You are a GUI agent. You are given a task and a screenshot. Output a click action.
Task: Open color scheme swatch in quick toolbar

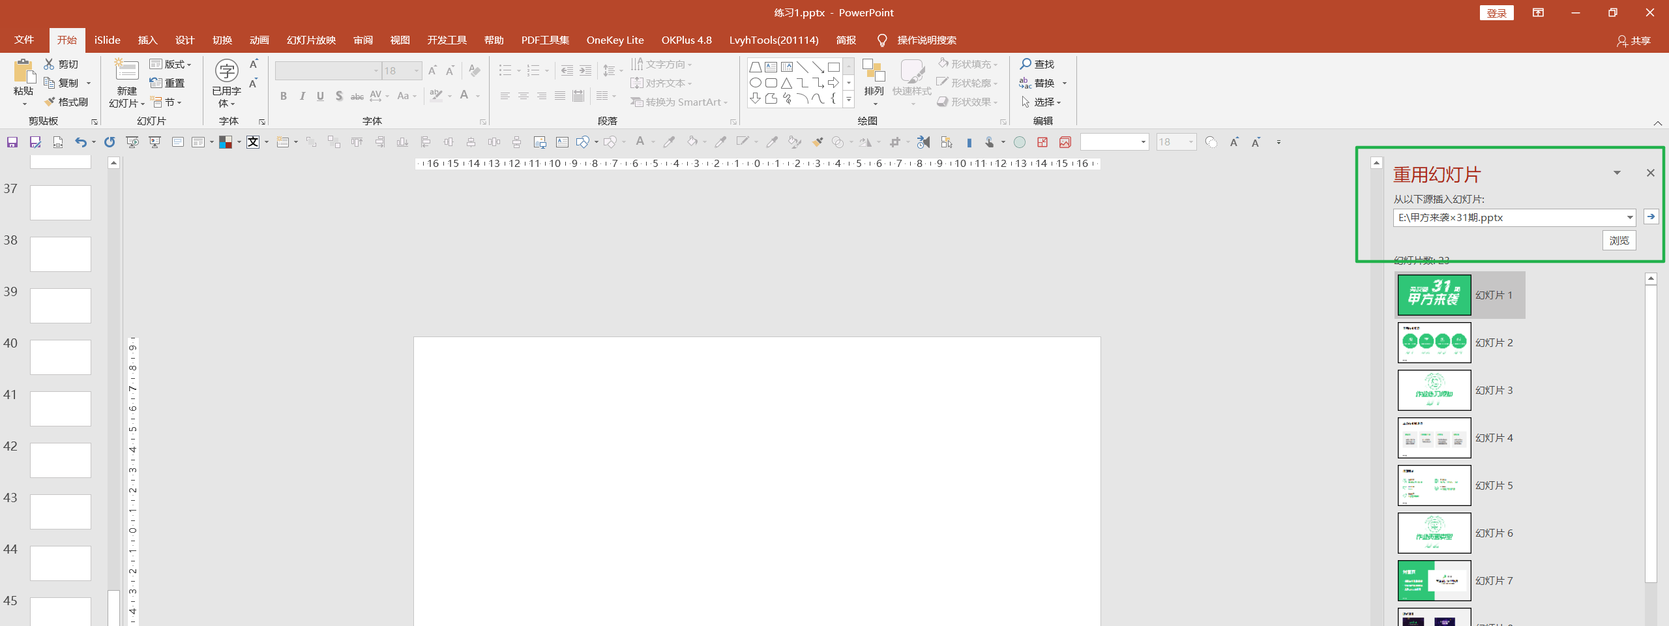point(226,142)
